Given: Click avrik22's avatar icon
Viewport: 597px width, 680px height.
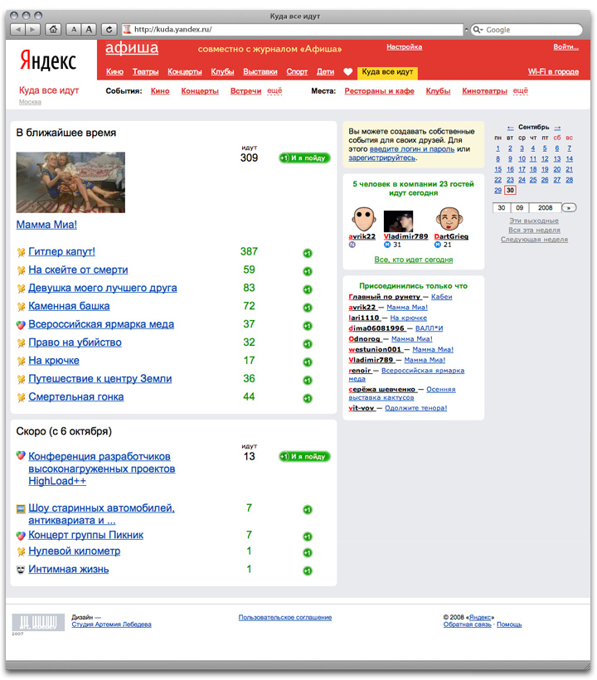Looking at the screenshot, I should click(362, 219).
